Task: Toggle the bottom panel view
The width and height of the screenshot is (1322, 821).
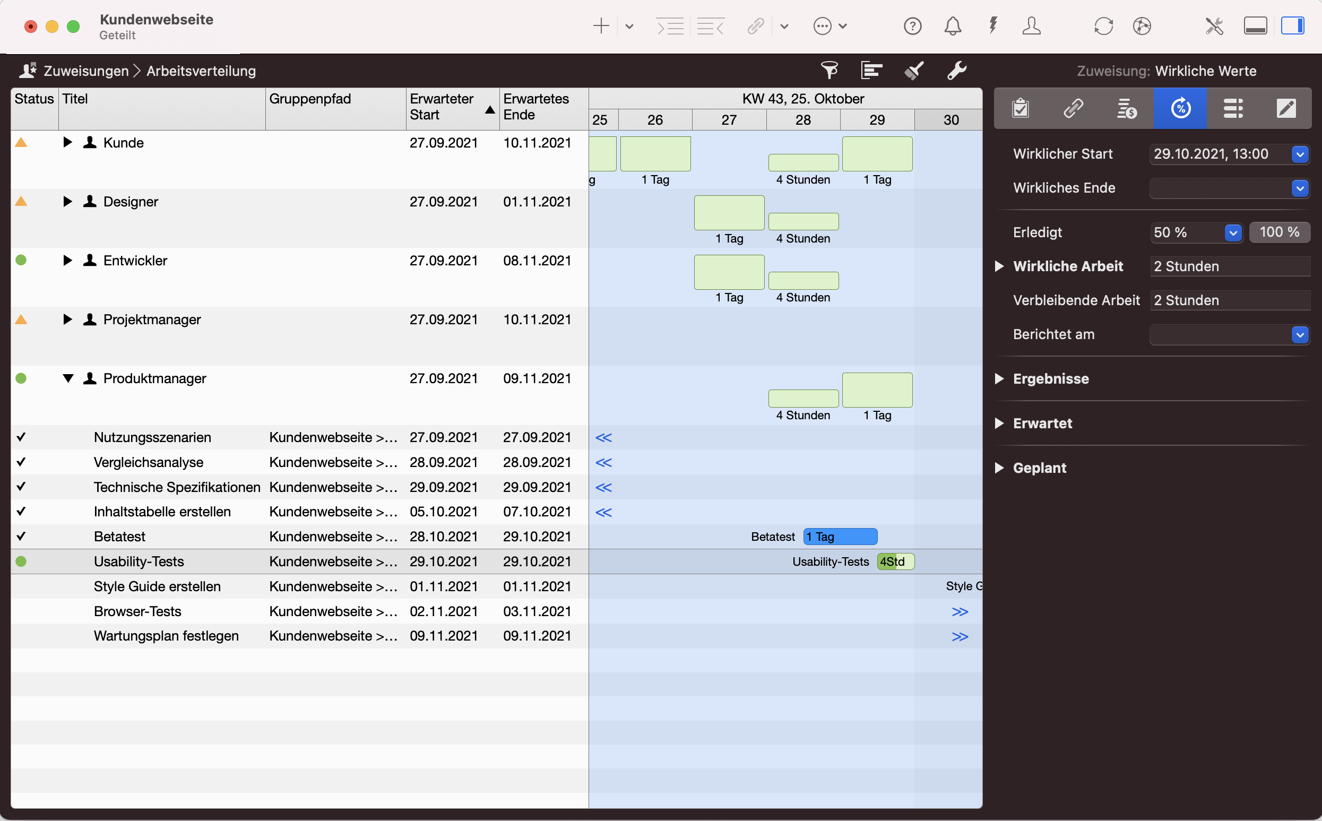Action: click(1255, 26)
